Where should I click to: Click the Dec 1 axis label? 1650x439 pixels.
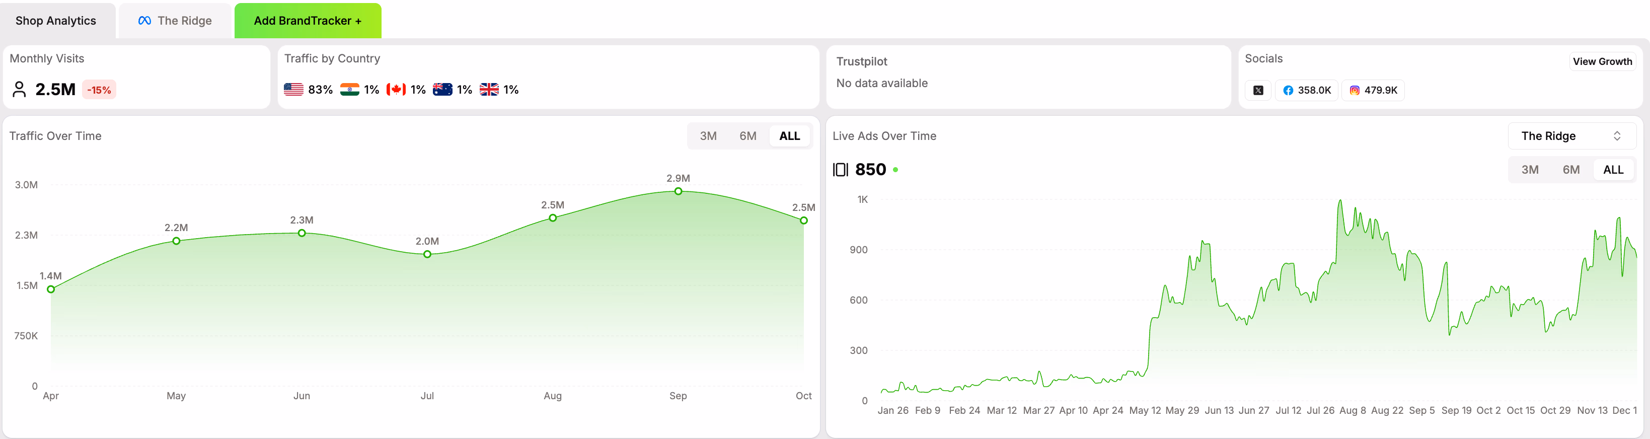click(1624, 410)
